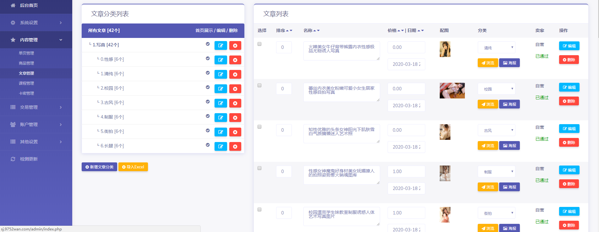The image size is (599, 232).
Task: Check the box for 知性优雅的头条女神 article
Action: [259, 127]
